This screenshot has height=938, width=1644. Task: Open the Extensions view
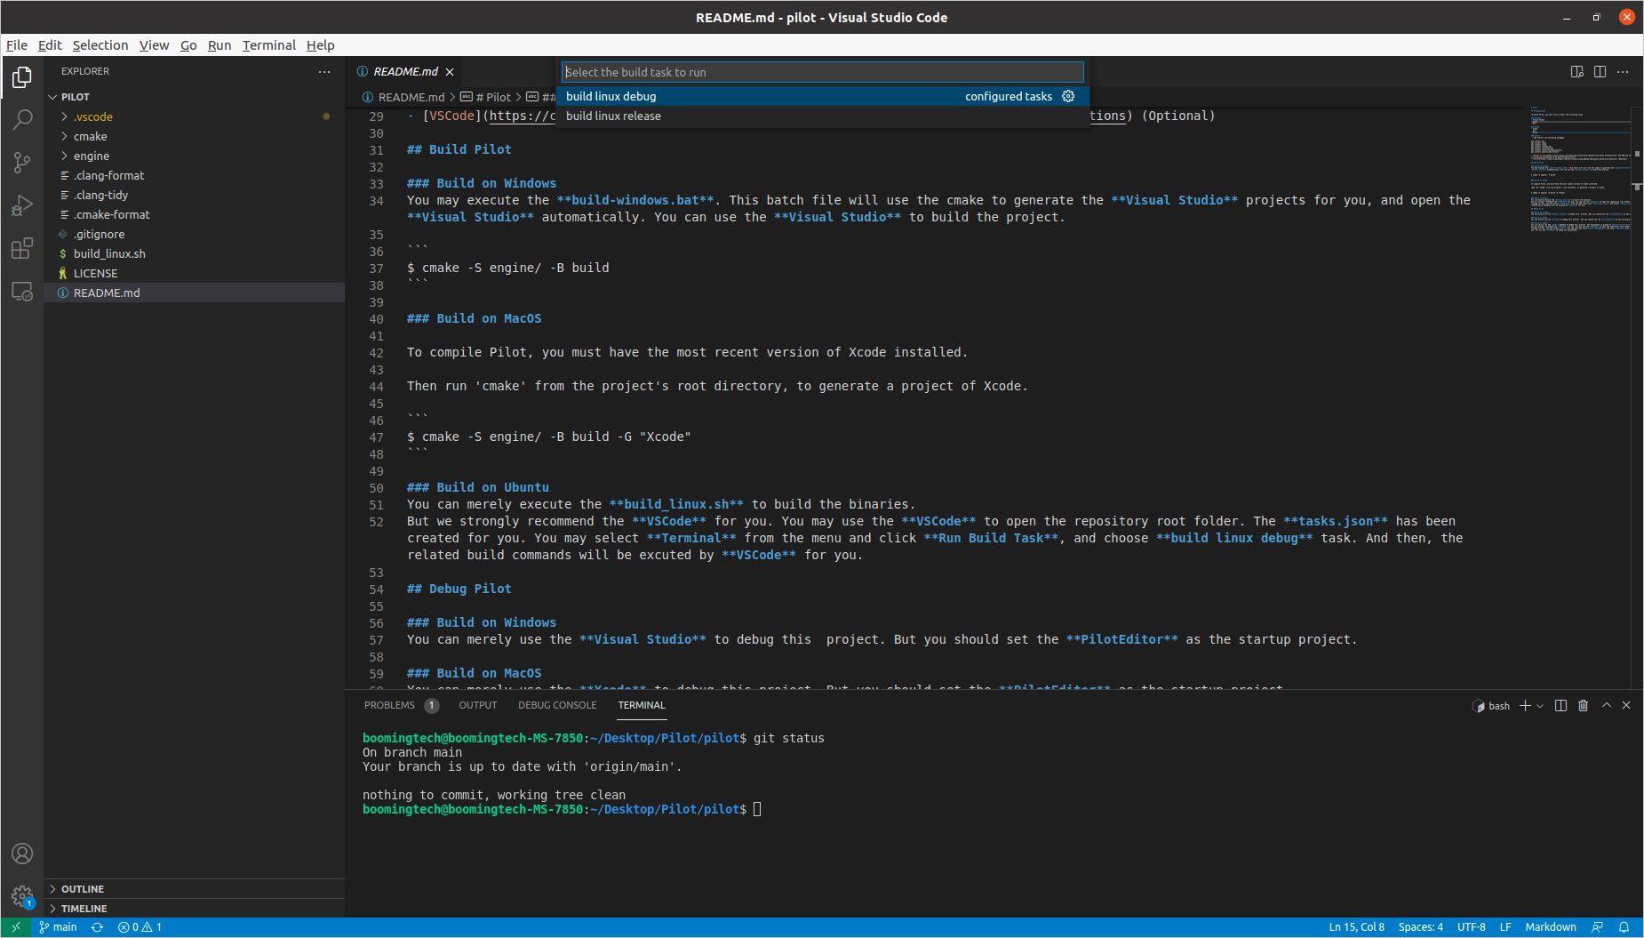tap(22, 248)
